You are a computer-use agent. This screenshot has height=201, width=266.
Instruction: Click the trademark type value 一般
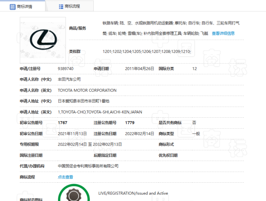pos(196,134)
